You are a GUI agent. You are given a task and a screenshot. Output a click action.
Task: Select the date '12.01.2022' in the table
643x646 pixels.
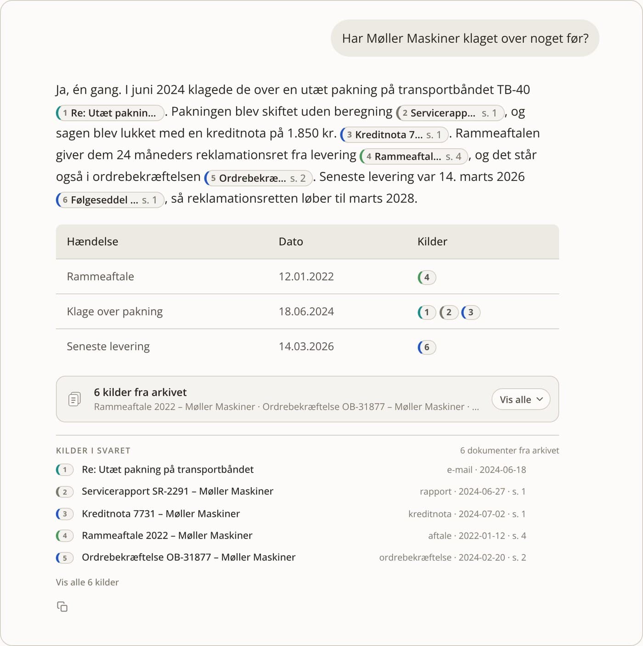coord(306,276)
